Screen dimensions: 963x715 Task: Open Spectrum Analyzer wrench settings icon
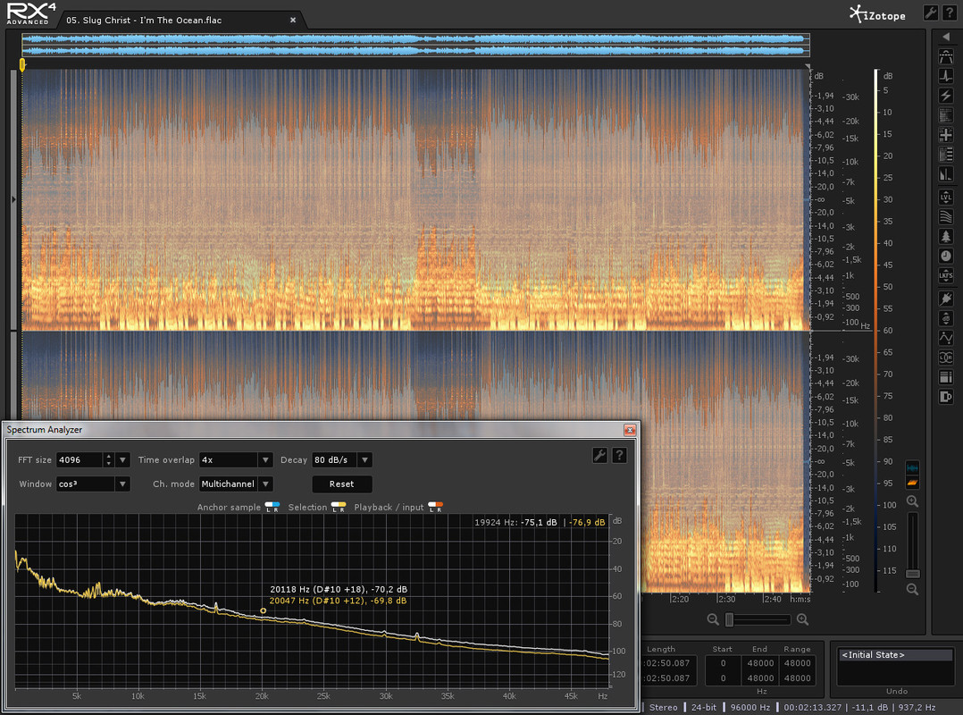coord(599,456)
